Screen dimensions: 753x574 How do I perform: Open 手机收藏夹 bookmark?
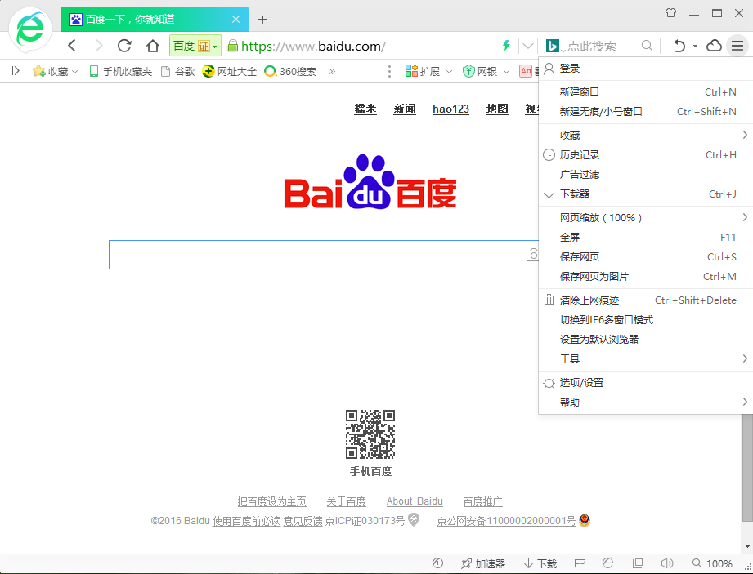120,72
